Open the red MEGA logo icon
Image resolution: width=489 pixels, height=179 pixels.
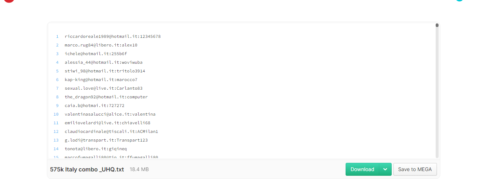point(9,1)
